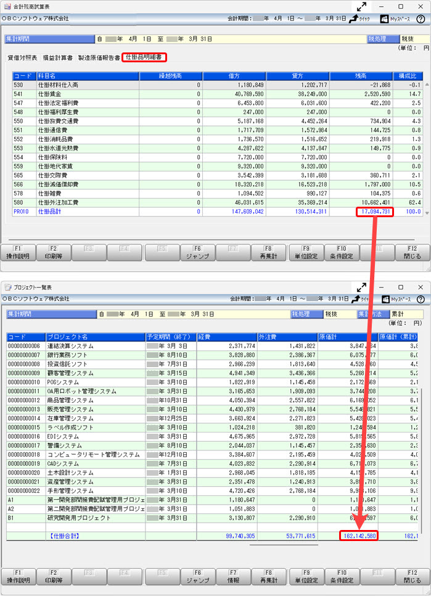Image resolution: width=431 pixels, height=596 pixels.
Task: Click F8 再集計 in project list window
Action: click(x=268, y=577)
